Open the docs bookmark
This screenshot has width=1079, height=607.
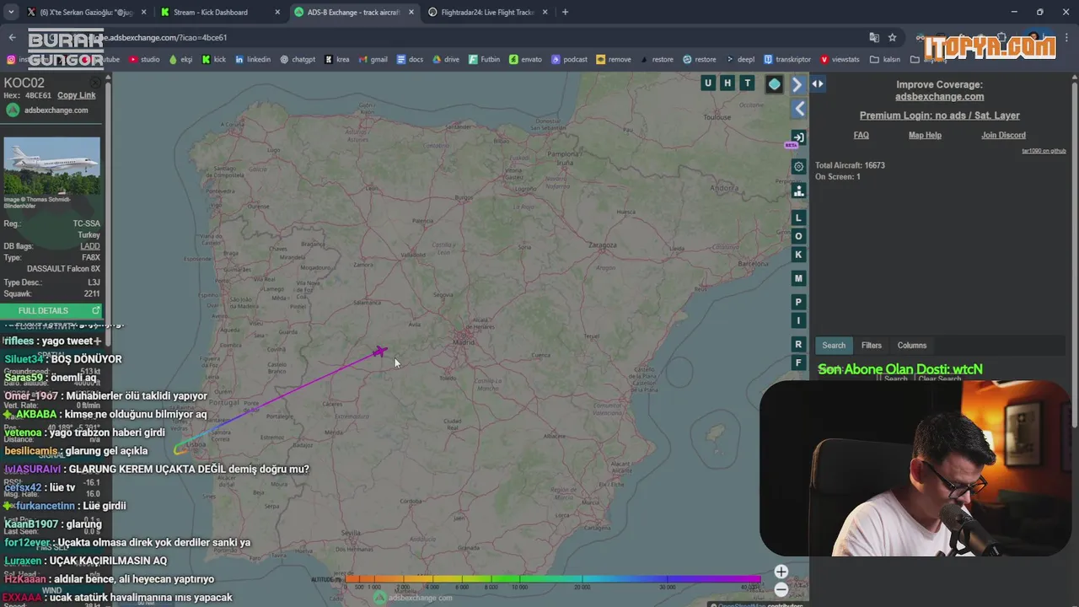click(409, 60)
